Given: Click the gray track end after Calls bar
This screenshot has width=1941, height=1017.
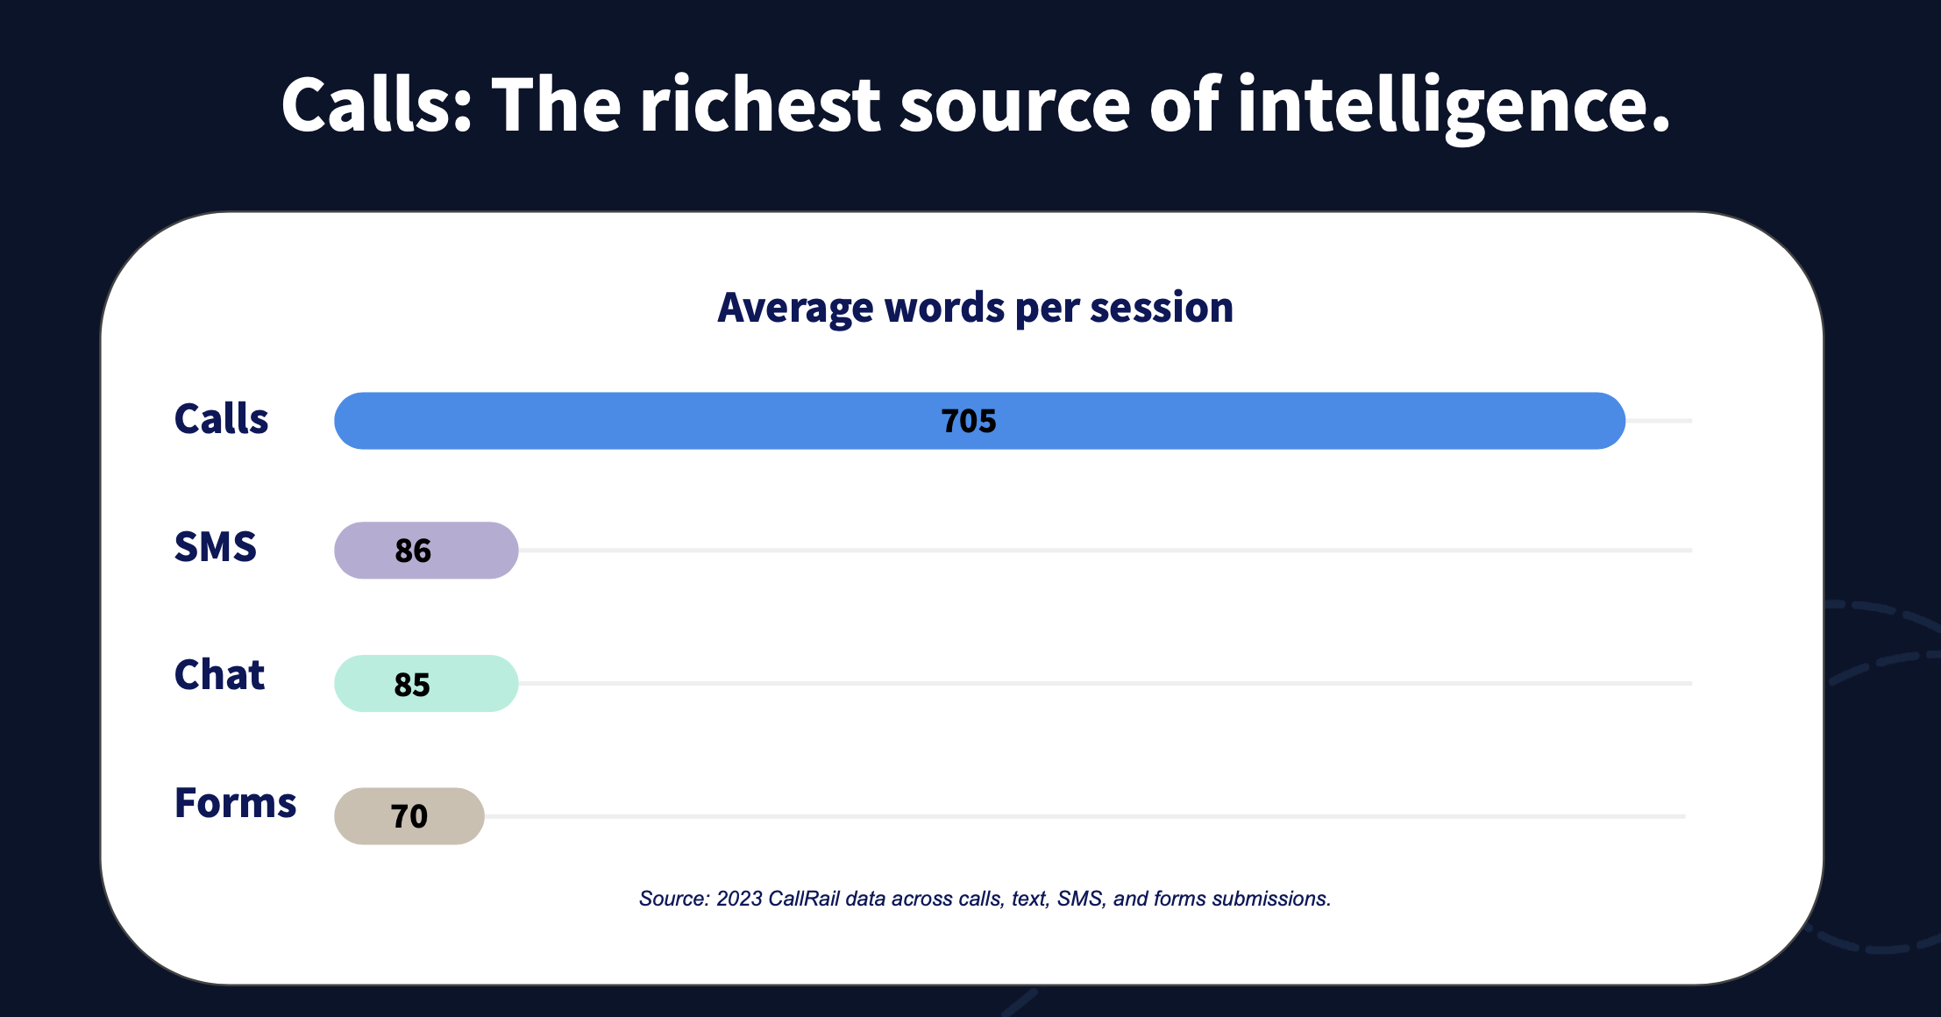Looking at the screenshot, I should click(1659, 421).
